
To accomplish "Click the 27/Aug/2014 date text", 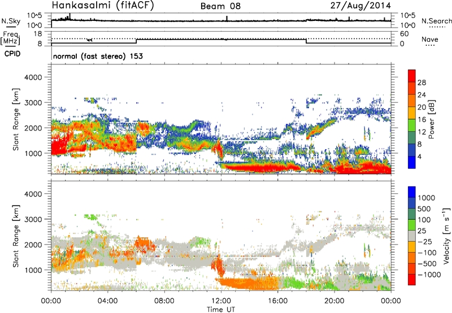I will [x=366, y=6].
